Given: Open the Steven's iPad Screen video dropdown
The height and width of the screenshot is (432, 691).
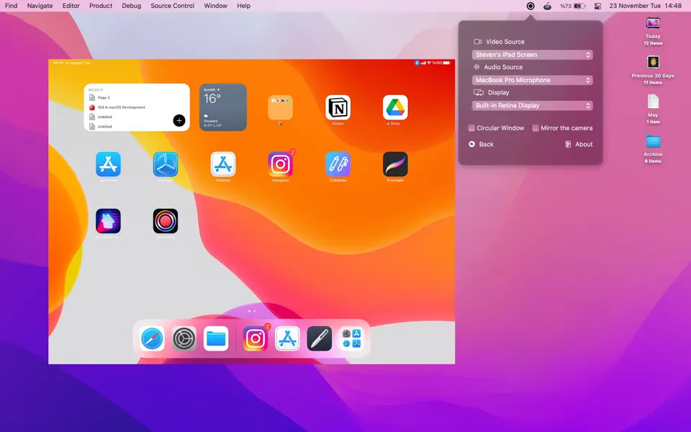Looking at the screenshot, I should coord(533,55).
